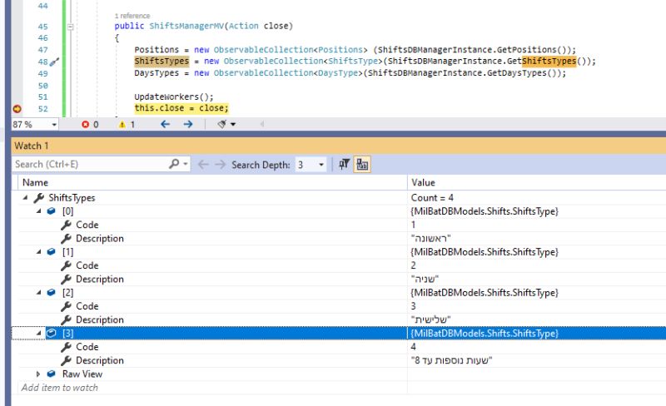Click the UpdateWorkers() call on line 51
Screen dimensions: 666x406
[x=174, y=97]
